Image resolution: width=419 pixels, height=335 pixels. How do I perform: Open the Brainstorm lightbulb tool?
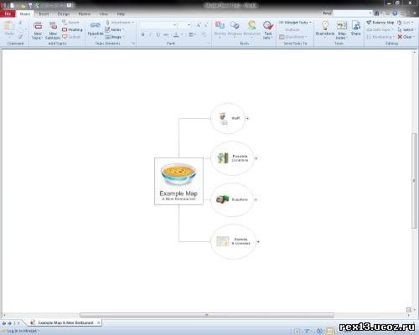click(x=325, y=29)
